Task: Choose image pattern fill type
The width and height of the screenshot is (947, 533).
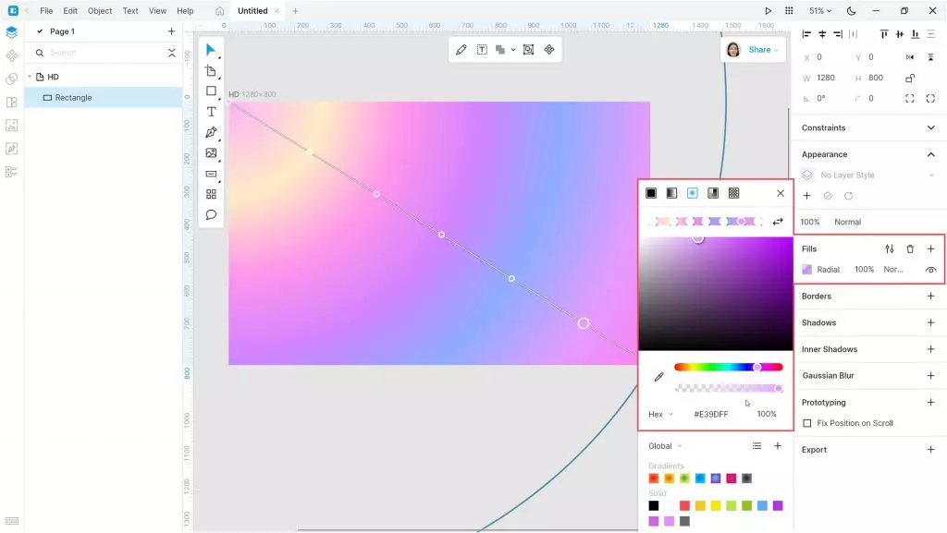Action: [x=733, y=193]
